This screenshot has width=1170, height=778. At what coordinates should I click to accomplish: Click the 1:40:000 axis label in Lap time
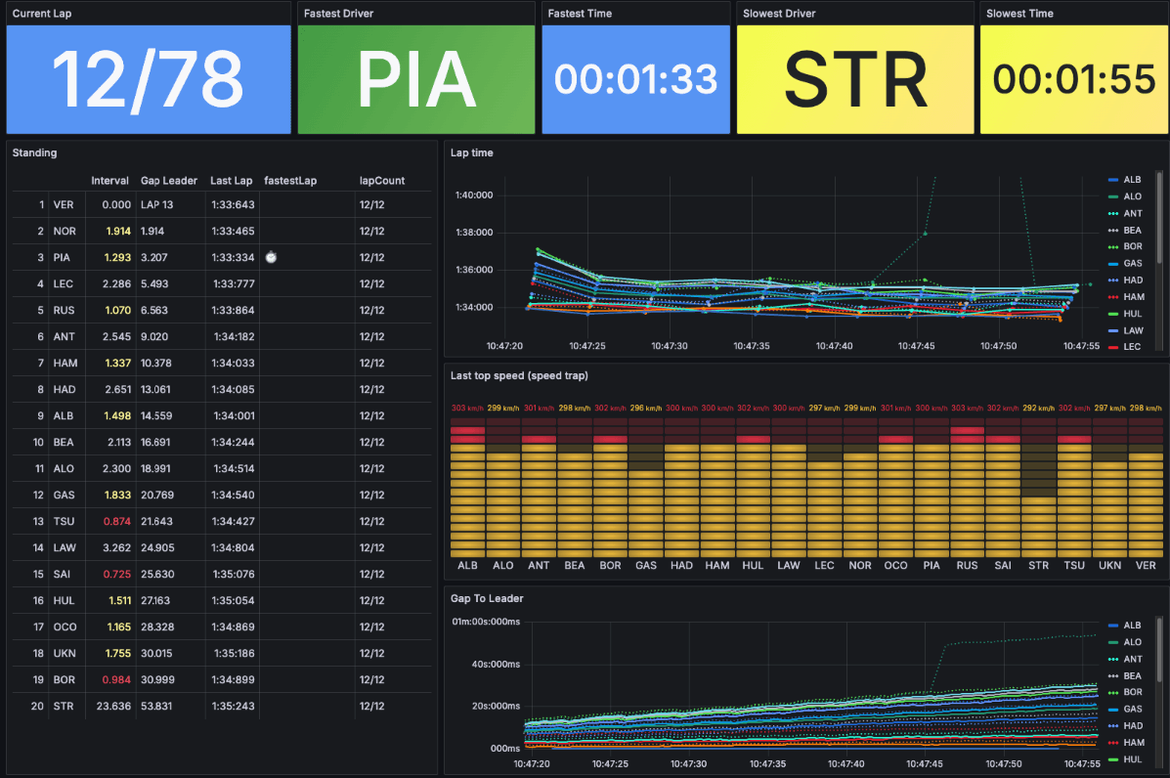(474, 195)
